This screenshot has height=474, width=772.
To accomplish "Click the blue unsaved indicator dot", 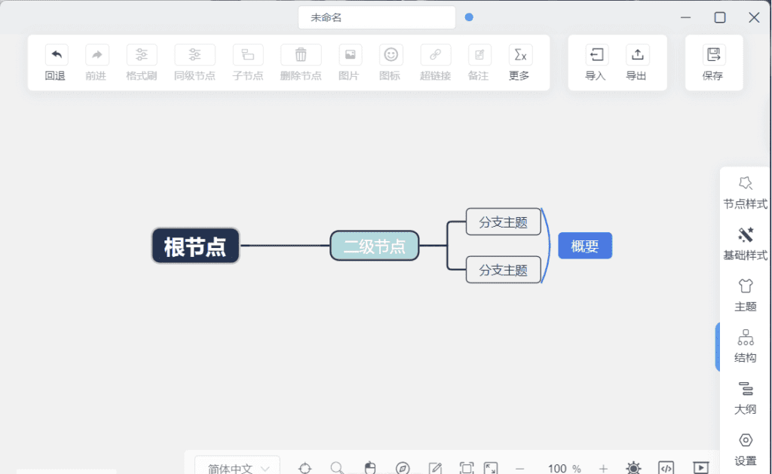I will coord(469,17).
